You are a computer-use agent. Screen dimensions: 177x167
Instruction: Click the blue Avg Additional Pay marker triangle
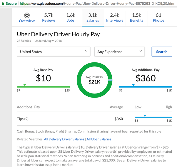pos(133,85)
